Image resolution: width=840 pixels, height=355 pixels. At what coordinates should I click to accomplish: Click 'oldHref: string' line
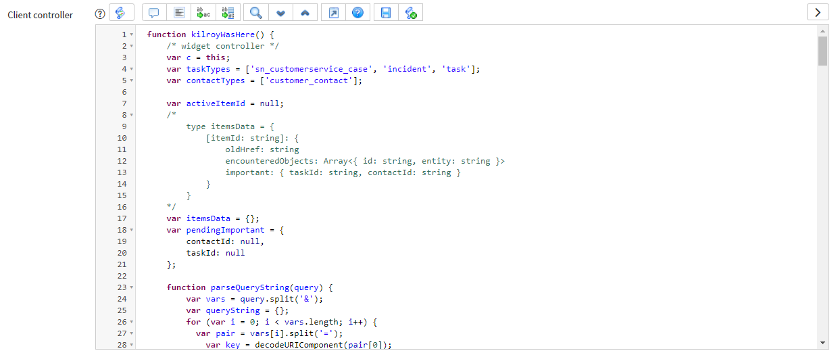click(262, 149)
